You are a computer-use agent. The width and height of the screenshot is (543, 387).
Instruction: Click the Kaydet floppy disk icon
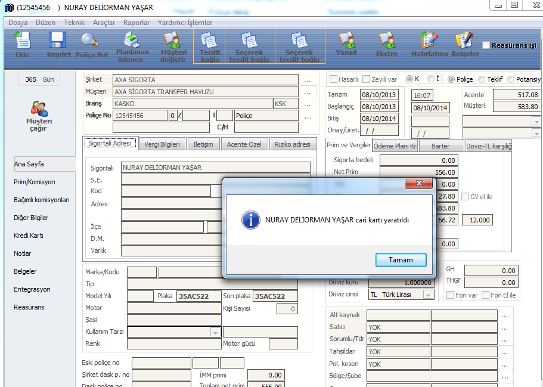[x=58, y=44]
